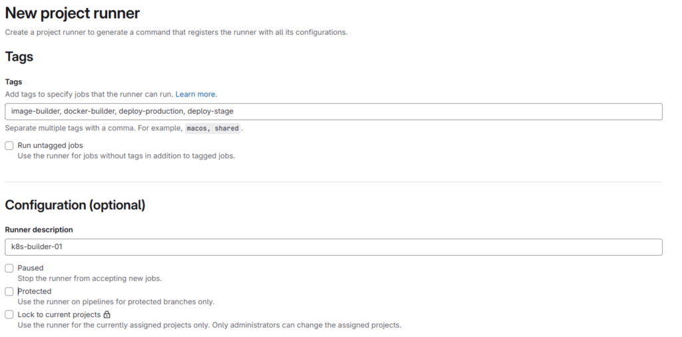Image resolution: width=682 pixels, height=337 pixels.
Task: Click the large "Tags" section heading
Action: (19, 57)
